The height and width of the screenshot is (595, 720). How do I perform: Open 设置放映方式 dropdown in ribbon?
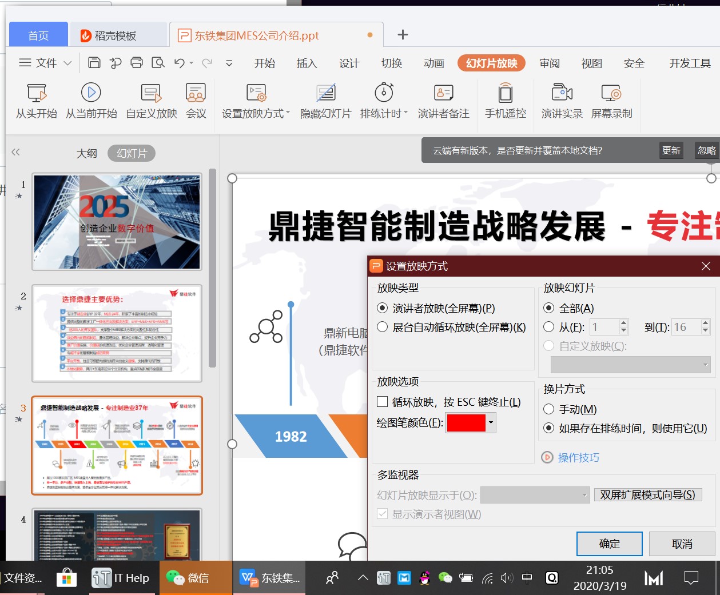tap(288, 113)
